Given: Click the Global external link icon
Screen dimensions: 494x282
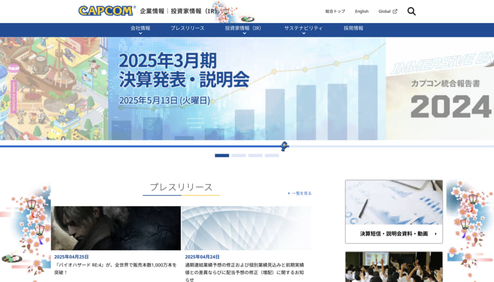Looking at the screenshot, I should tap(395, 12).
